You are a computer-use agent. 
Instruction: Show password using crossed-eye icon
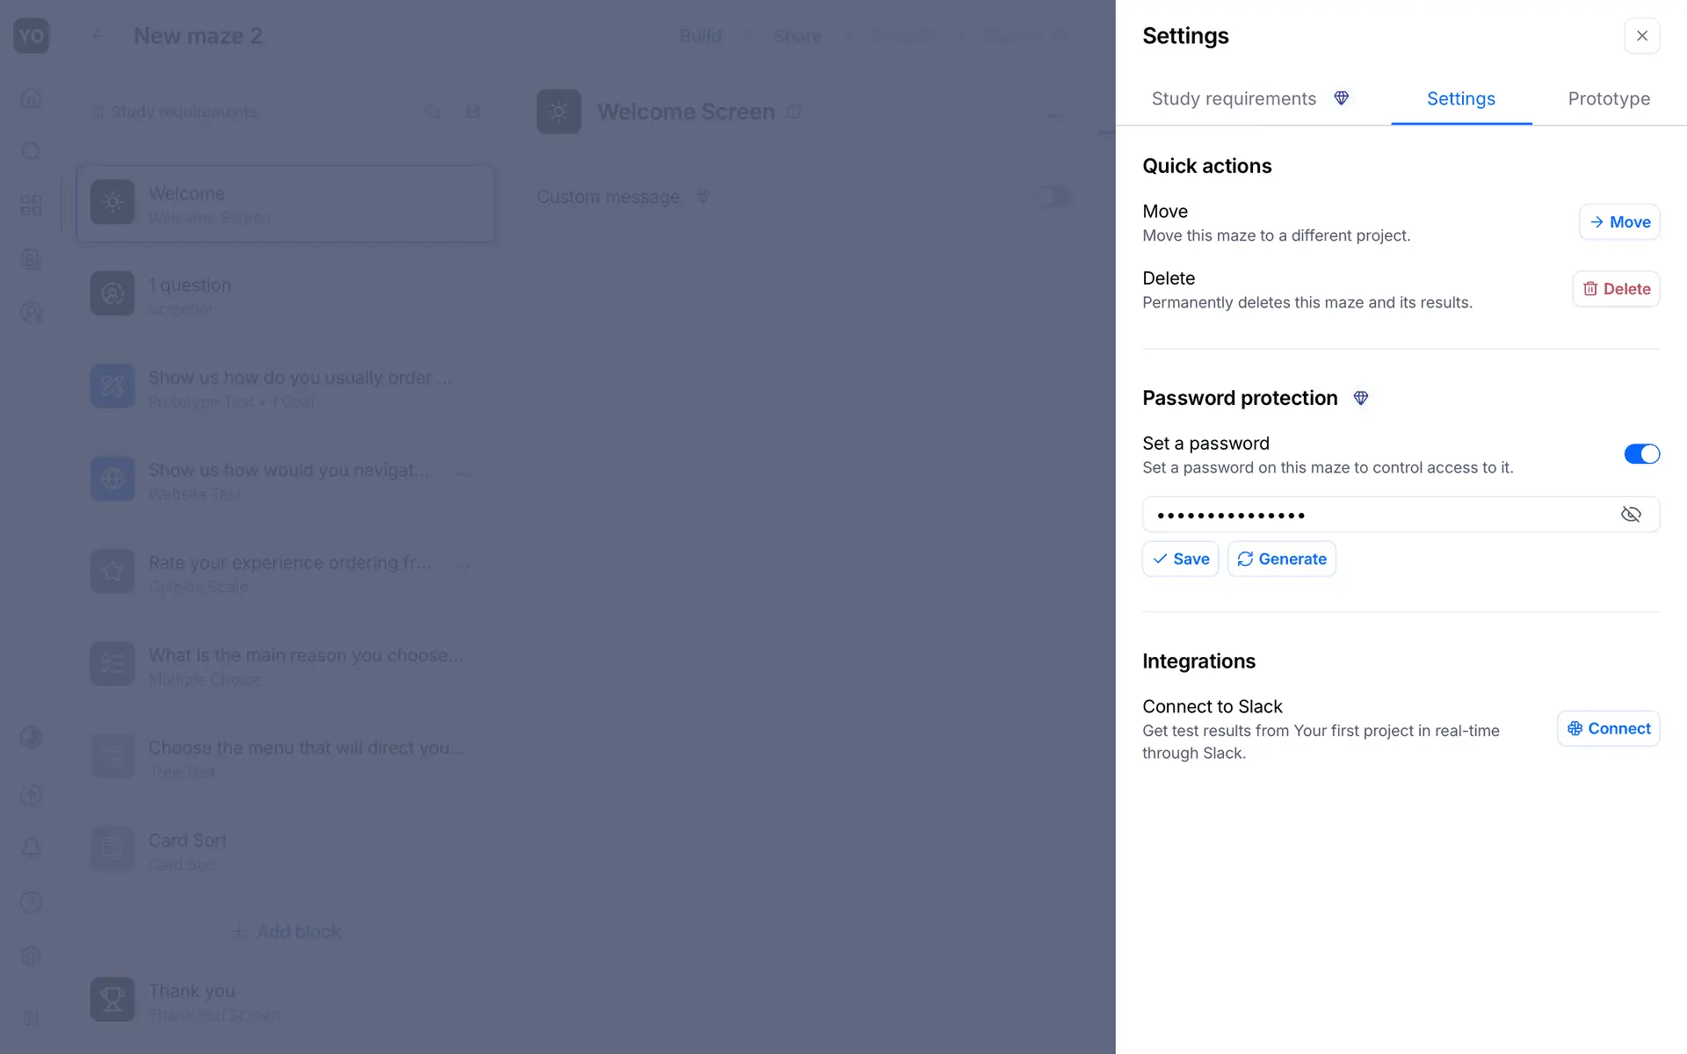[x=1631, y=515]
